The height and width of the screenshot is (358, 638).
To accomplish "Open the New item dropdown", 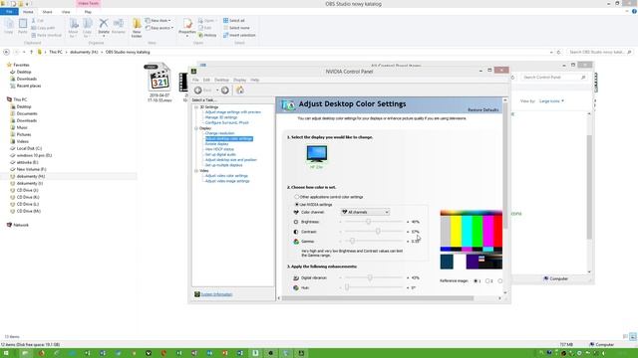I will pos(158,20).
